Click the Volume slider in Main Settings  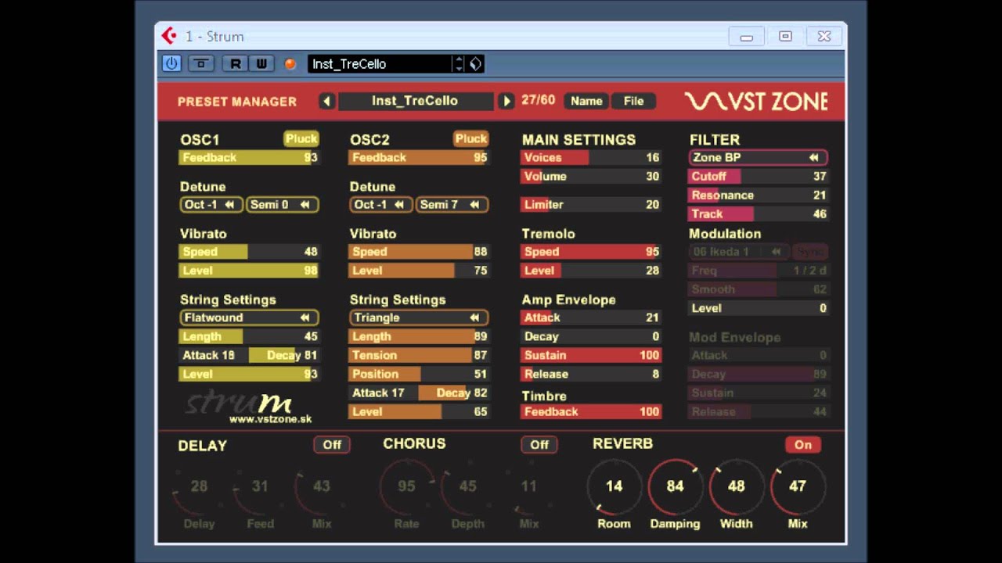(x=591, y=177)
